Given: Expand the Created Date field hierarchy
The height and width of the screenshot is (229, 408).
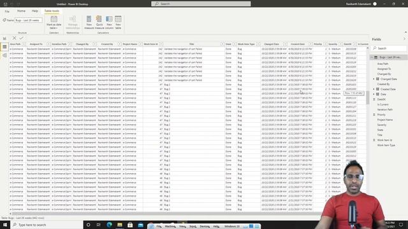Looking at the screenshot, I should [374, 89].
